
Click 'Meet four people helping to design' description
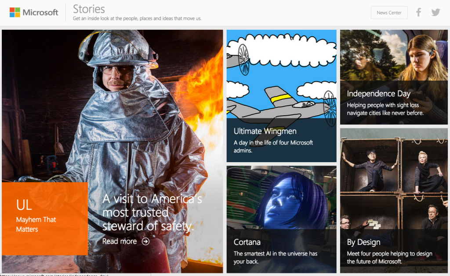(389, 258)
